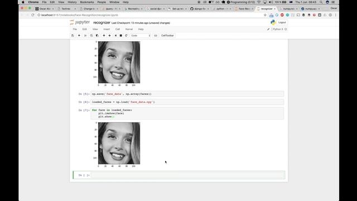Switch to the jquery browser tab

pos(111,9)
